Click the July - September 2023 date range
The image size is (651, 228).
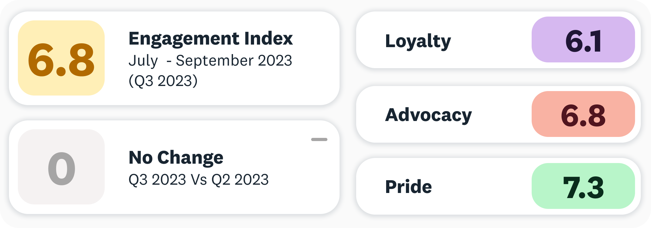210,61
